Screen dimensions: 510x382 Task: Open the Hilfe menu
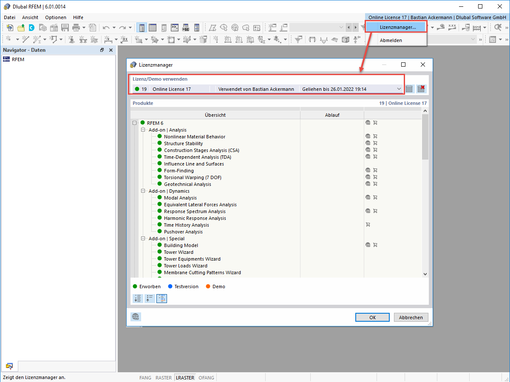[78, 17]
